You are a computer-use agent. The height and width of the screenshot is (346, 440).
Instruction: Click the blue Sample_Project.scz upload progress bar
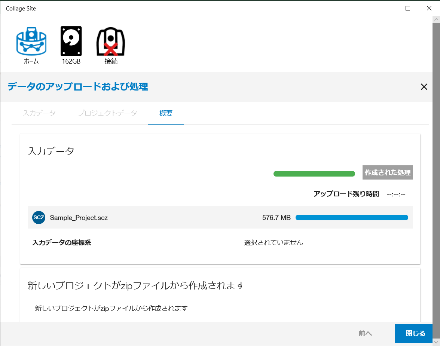tap(352, 217)
